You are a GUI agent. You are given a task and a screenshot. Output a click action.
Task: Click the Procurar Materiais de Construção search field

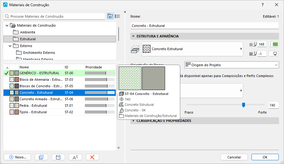click(x=54, y=16)
